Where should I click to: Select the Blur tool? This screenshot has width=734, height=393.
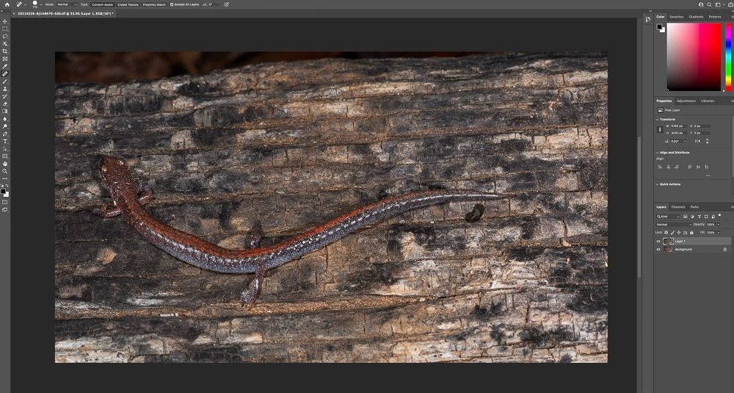pyautogui.click(x=5, y=119)
